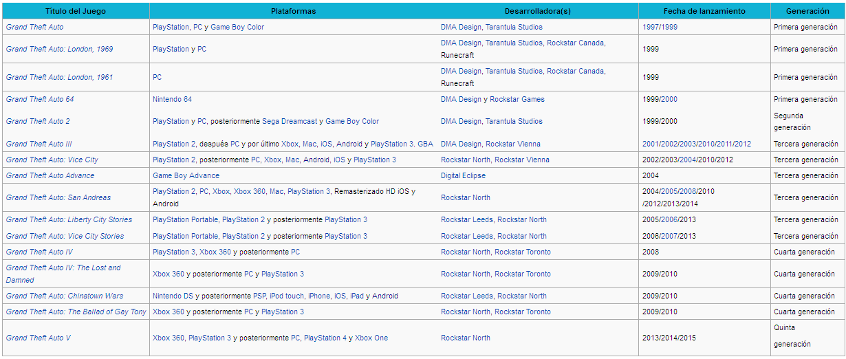Click Rockstar Vienna in Grand Theft Auto III row

click(513, 144)
